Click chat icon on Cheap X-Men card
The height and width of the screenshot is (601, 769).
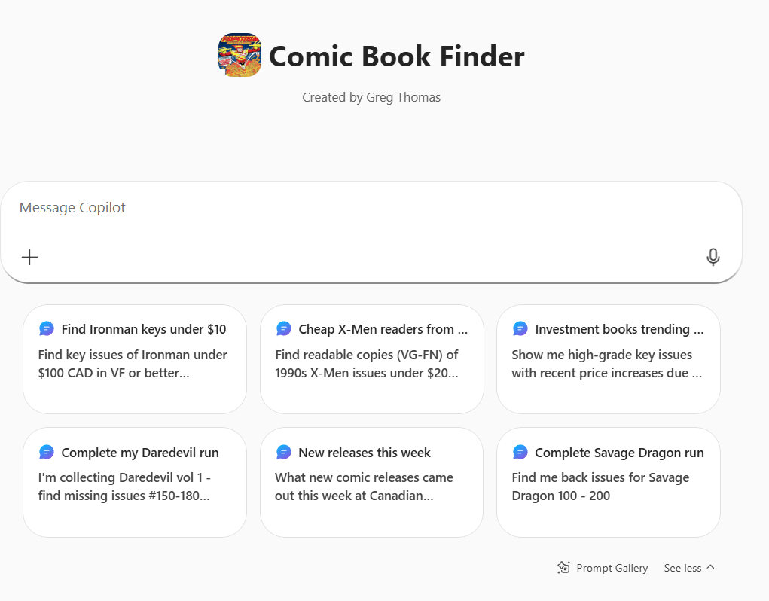tap(284, 329)
